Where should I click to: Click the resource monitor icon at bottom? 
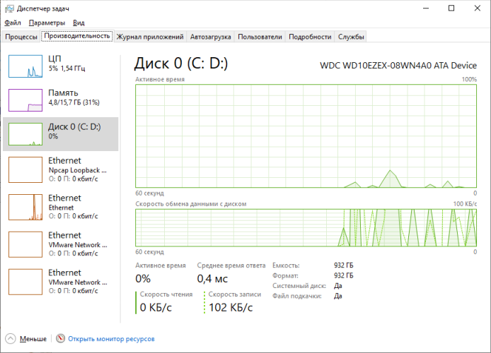[x=61, y=339]
